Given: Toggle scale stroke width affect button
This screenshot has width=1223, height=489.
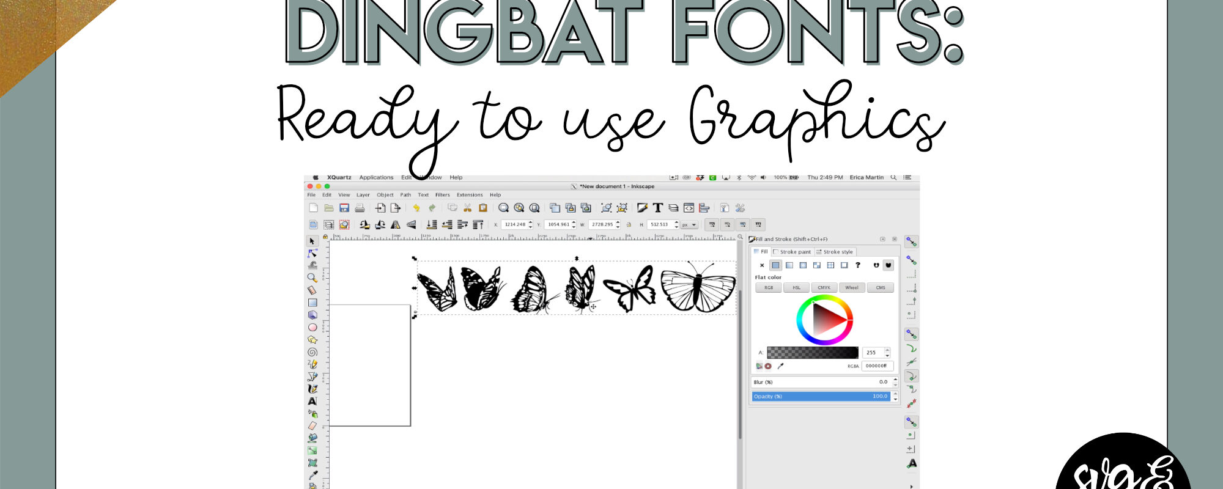Looking at the screenshot, I should [712, 224].
